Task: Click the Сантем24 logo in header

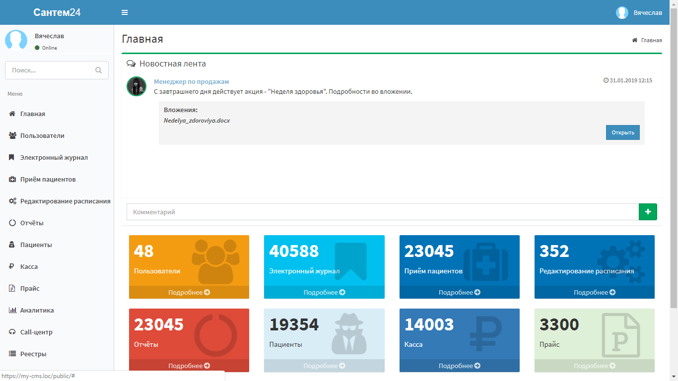Action: pyautogui.click(x=57, y=12)
